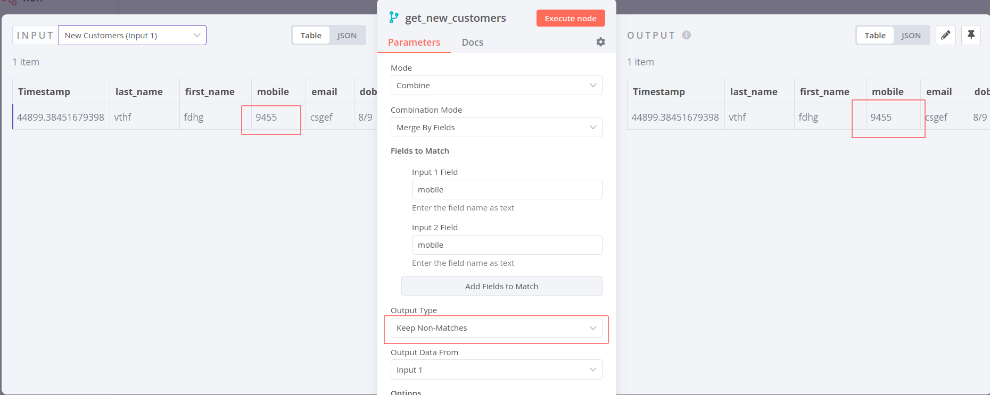Click the Execute node button
The image size is (990, 395).
click(571, 18)
